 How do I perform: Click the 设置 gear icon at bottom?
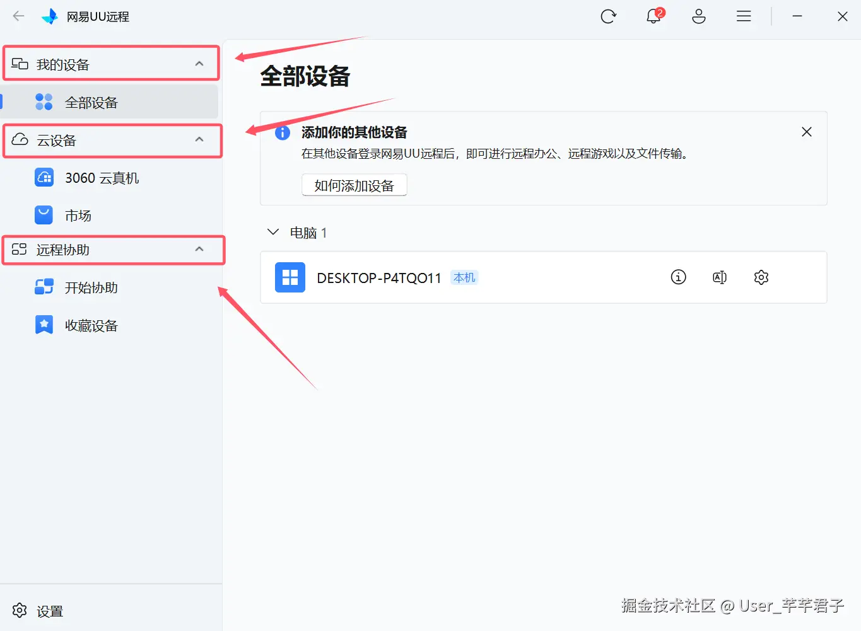tap(20, 610)
